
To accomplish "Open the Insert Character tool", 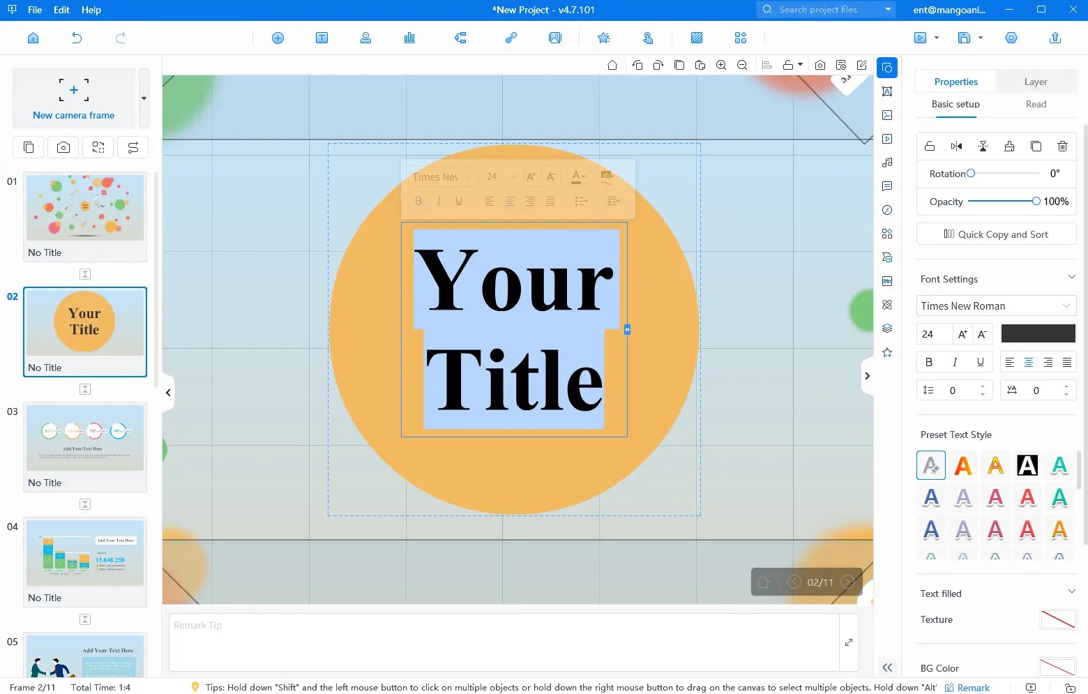I will (x=365, y=38).
